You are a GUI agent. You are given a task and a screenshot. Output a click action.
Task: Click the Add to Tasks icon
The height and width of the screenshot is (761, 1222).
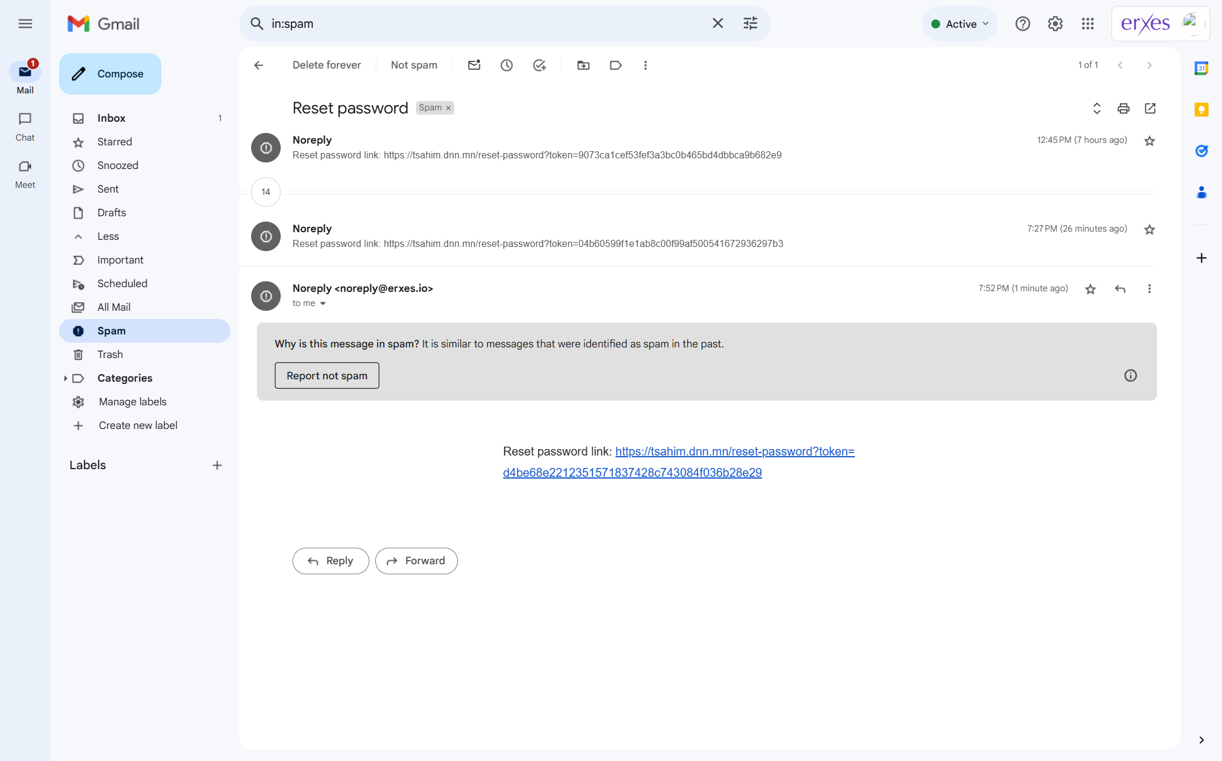[539, 65]
